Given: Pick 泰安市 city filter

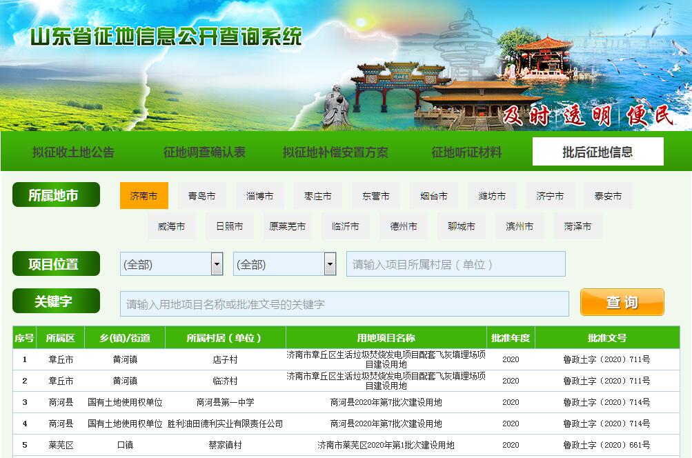Looking at the screenshot, I should pos(608,196).
